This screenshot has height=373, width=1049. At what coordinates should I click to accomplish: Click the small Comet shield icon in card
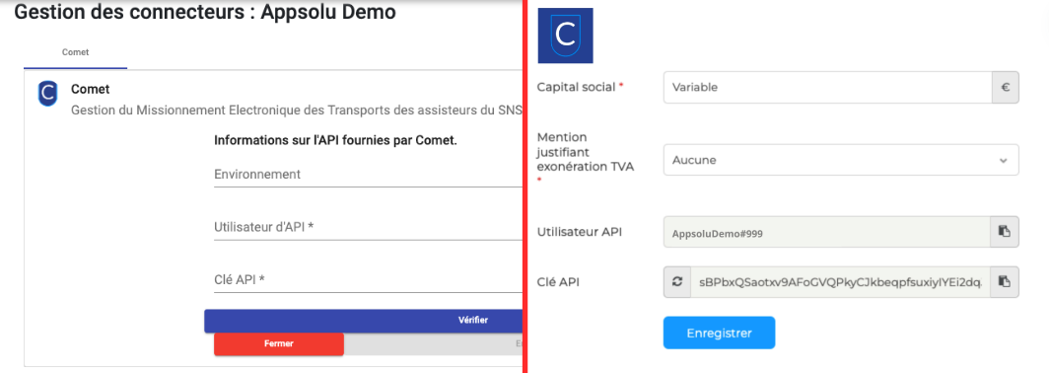(48, 93)
